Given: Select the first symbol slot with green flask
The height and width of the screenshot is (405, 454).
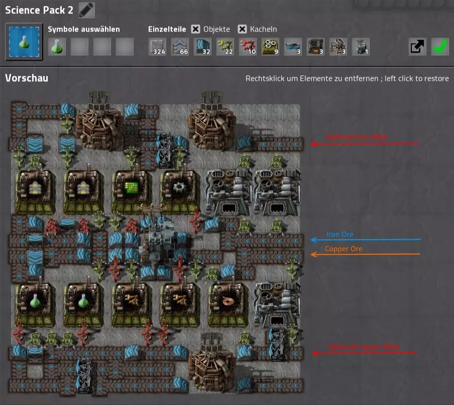Looking at the screenshot, I should 56,46.
